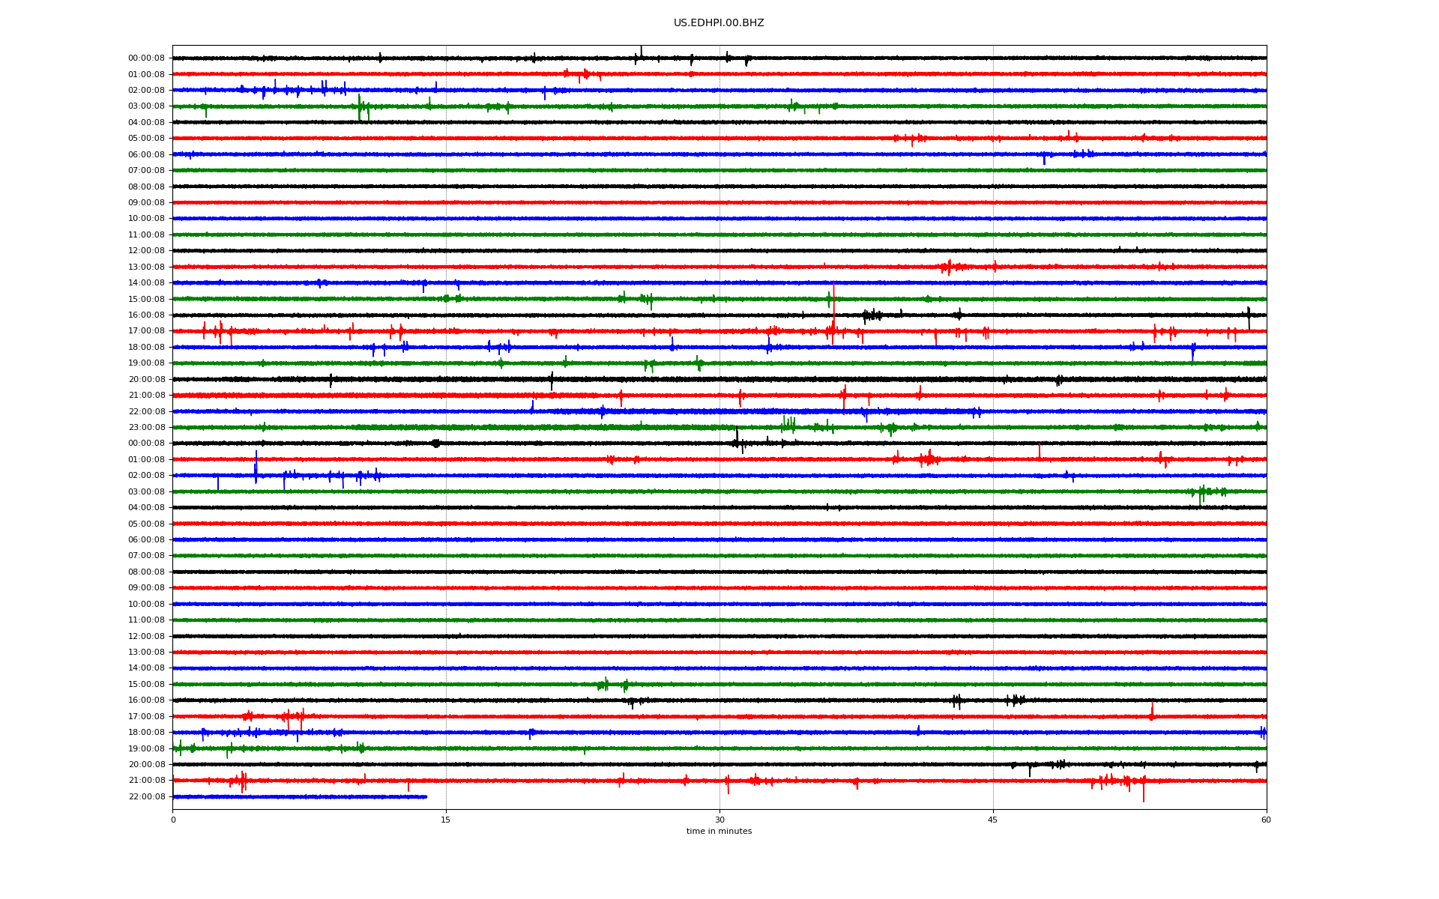Select the topmost 00:00:08 row label
1439x899 pixels.
[146, 58]
